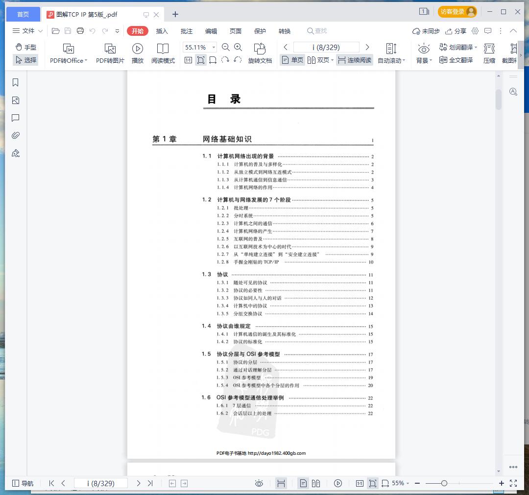Screen dimensions: 529x495
Task: Open the 文件 file menu dropdown
Action: [27, 31]
